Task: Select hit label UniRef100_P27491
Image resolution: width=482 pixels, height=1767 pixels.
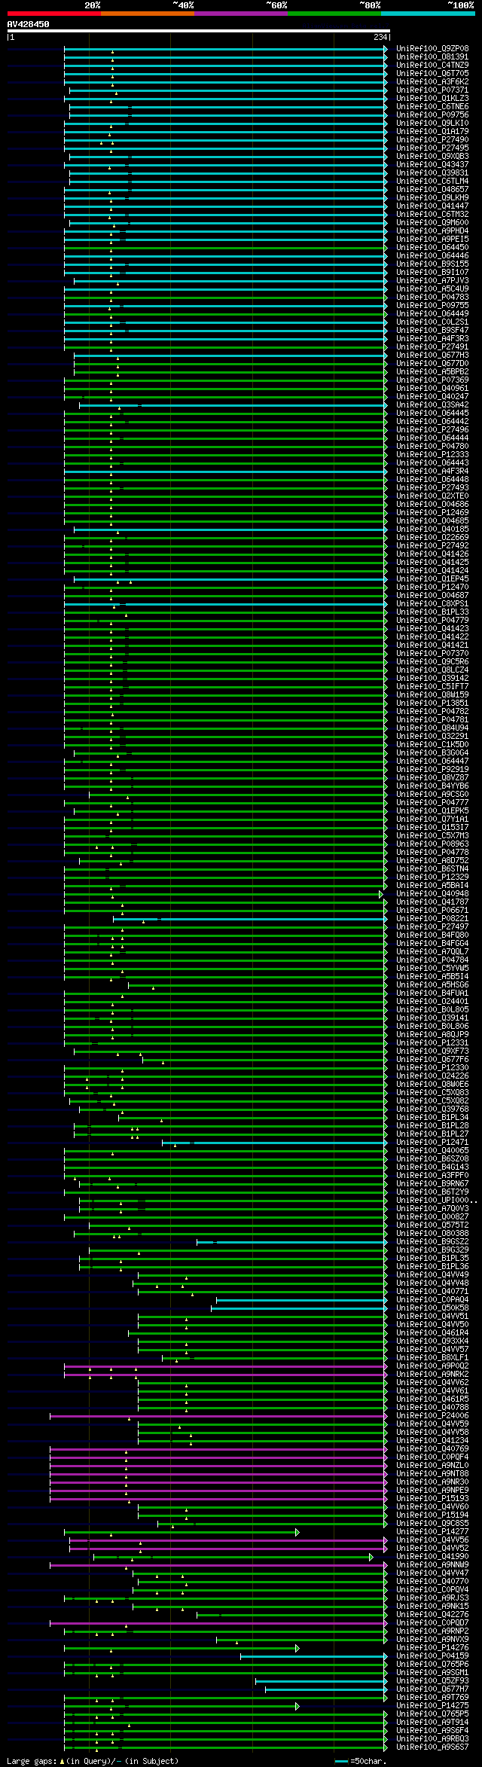Action: 432,347
